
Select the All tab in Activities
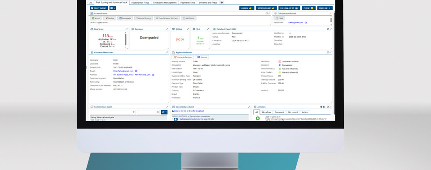tap(256, 112)
